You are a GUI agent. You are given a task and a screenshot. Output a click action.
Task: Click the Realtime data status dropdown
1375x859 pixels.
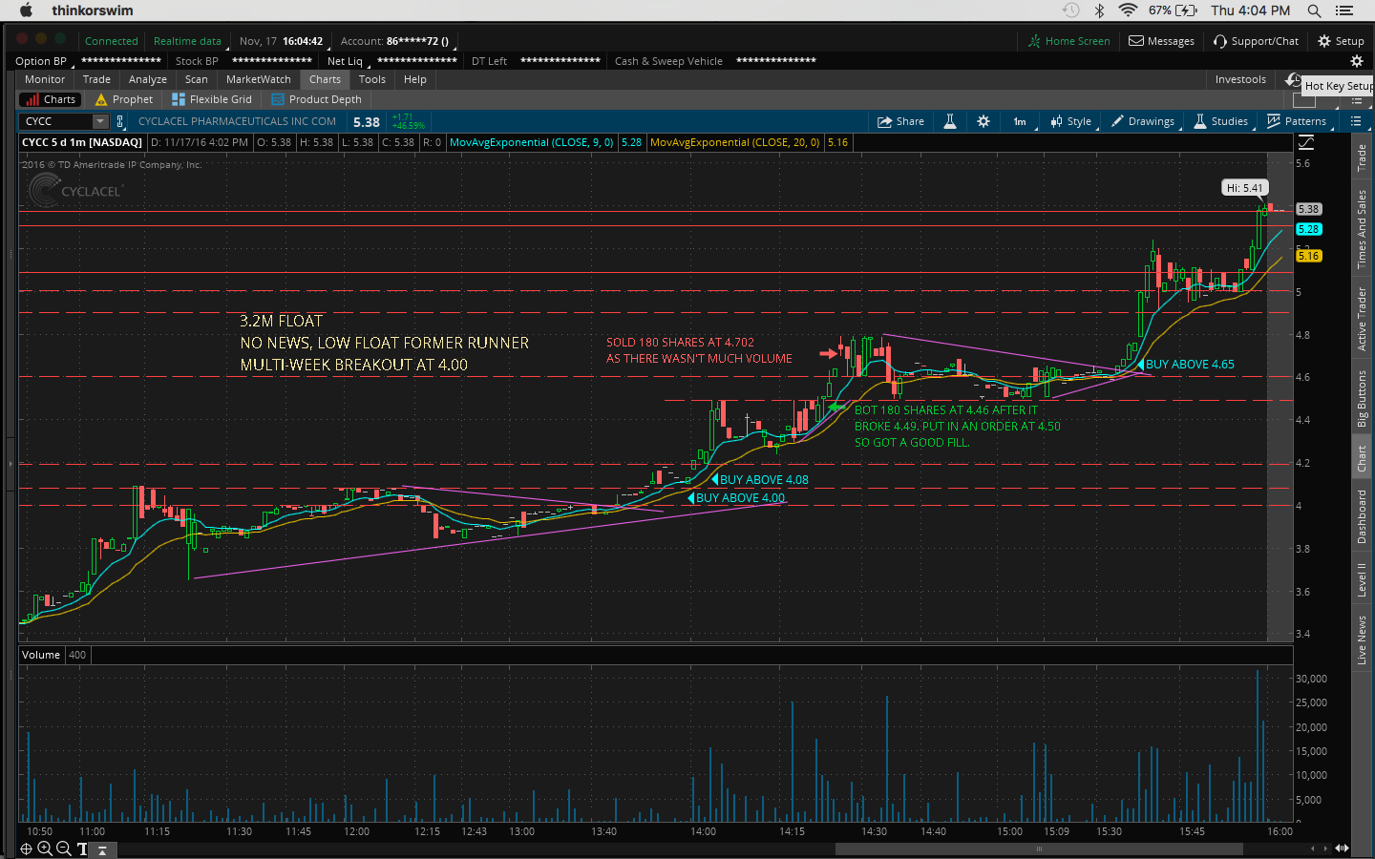point(189,41)
